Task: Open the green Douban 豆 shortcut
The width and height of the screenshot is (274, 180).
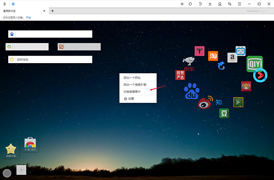Action: pos(224,113)
